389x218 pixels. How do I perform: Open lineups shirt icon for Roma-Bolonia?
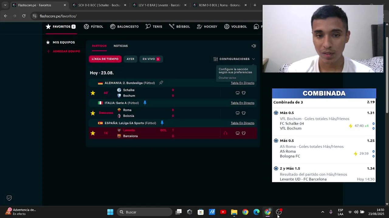point(244,113)
